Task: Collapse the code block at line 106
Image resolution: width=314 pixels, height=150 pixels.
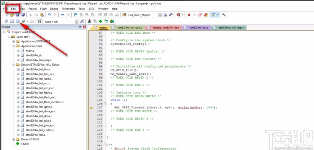Action: click(x=105, y=104)
